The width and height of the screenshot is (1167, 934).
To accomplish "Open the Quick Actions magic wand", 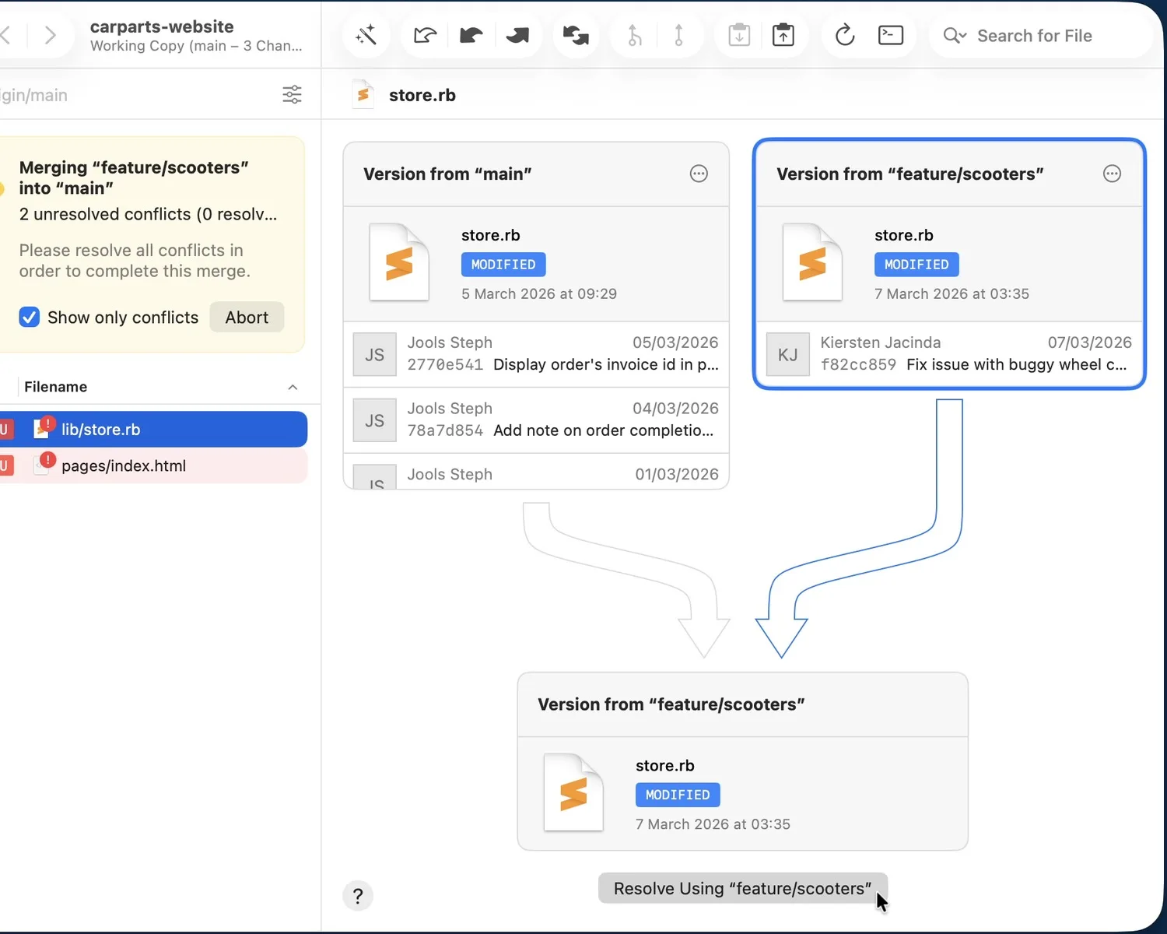I will coord(366,35).
